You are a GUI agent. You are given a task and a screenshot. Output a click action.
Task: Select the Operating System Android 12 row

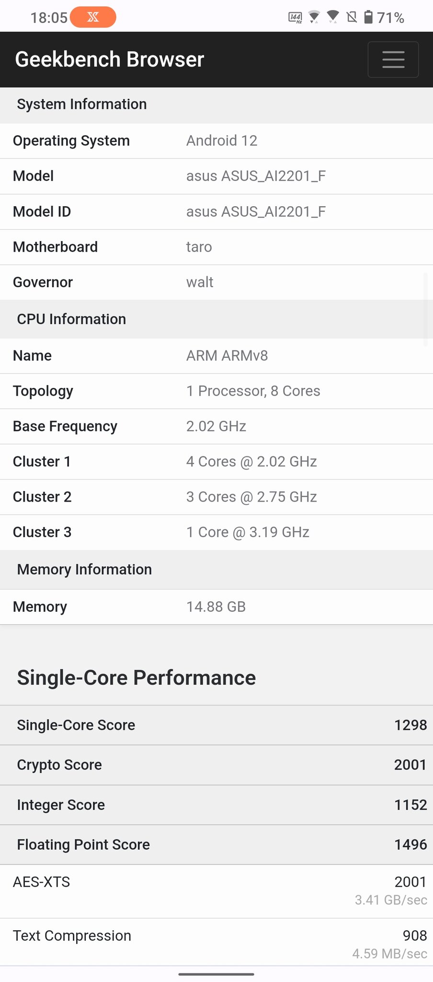216,141
